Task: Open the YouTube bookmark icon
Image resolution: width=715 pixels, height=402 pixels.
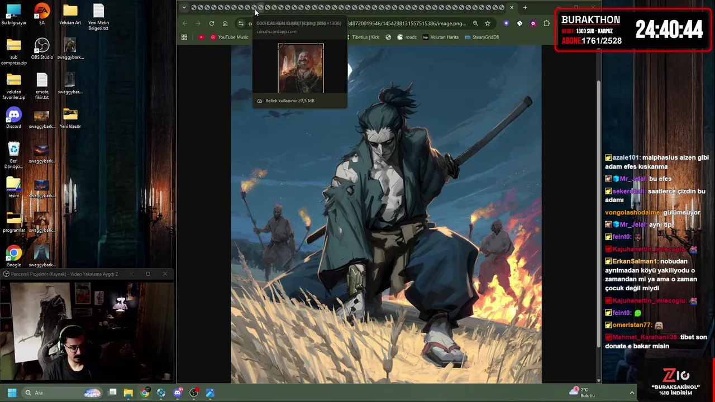Action: pyautogui.click(x=201, y=37)
